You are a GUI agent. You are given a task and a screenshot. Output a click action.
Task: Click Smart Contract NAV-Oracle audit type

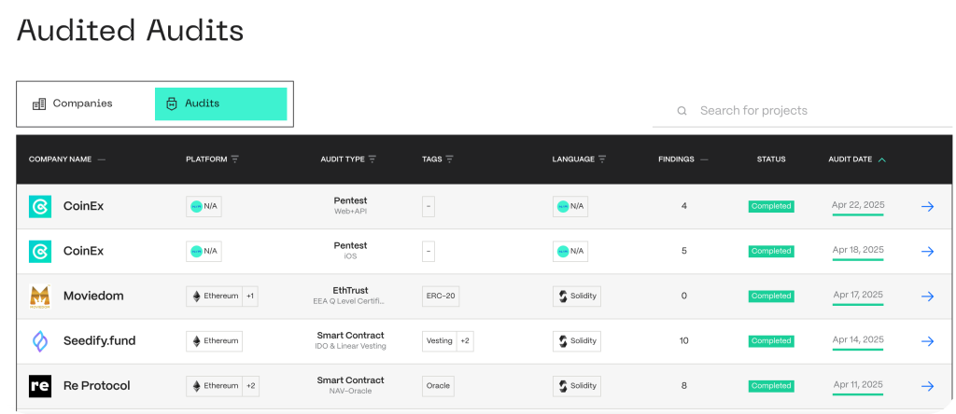(351, 385)
